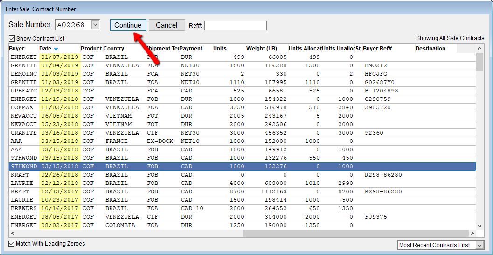Select the AAA FRANCE row

(242, 141)
